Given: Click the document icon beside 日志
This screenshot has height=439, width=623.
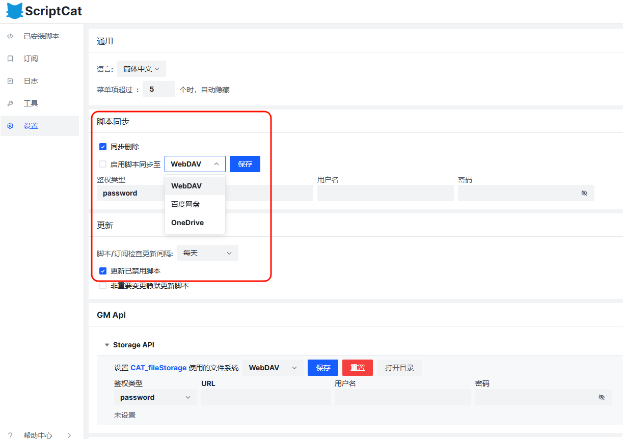Looking at the screenshot, I should pyautogui.click(x=10, y=81).
